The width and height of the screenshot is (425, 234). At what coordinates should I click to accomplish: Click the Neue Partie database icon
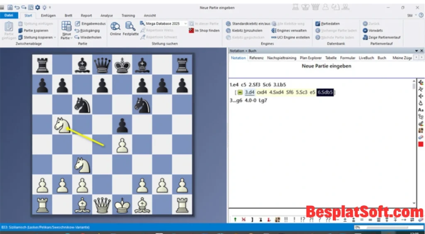pyautogui.click(x=66, y=26)
